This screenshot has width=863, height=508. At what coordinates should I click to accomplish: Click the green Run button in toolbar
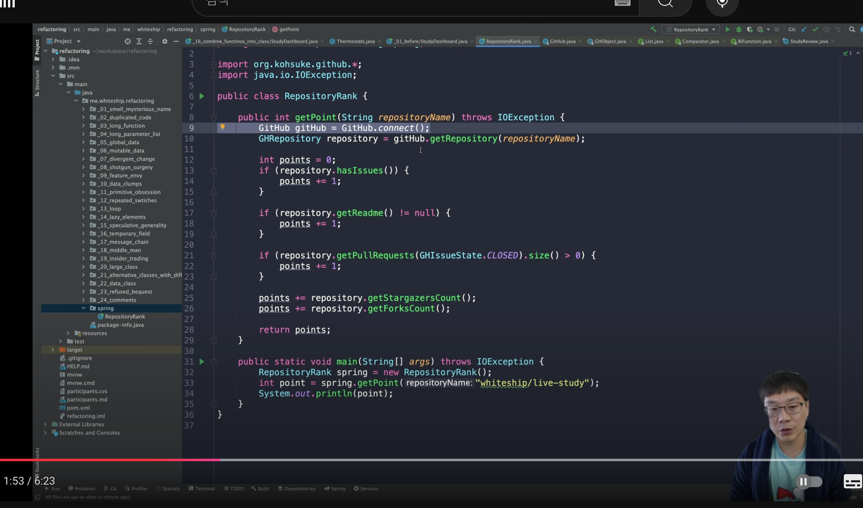(727, 29)
